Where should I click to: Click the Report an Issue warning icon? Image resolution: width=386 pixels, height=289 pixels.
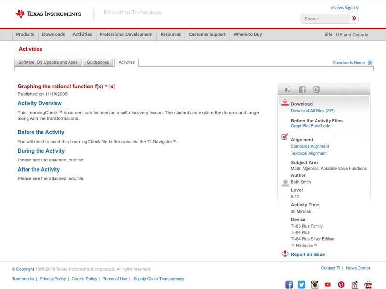click(x=285, y=254)
